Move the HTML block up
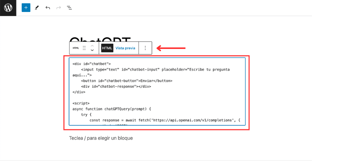The width and height of the screenshot is (349, 161). point(92,46)
